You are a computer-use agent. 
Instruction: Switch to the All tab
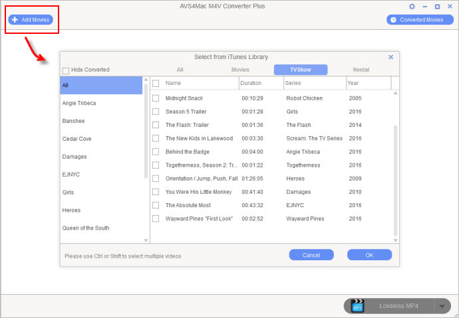[x=180, y=70]
